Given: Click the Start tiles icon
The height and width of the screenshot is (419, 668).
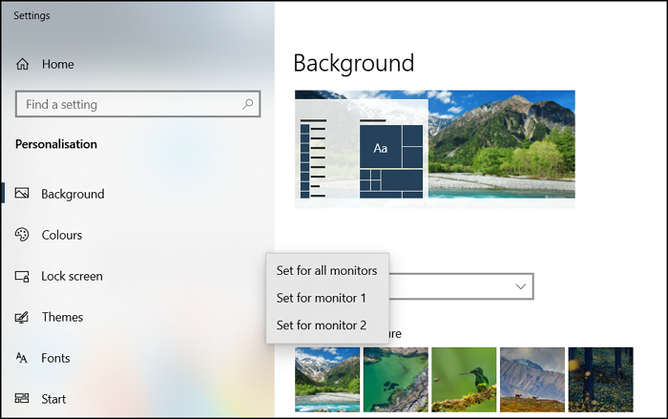Looking at the screenshot, I should click(x=22, y=399).
